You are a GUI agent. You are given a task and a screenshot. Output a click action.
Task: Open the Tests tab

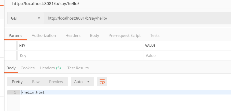(155, 36)
